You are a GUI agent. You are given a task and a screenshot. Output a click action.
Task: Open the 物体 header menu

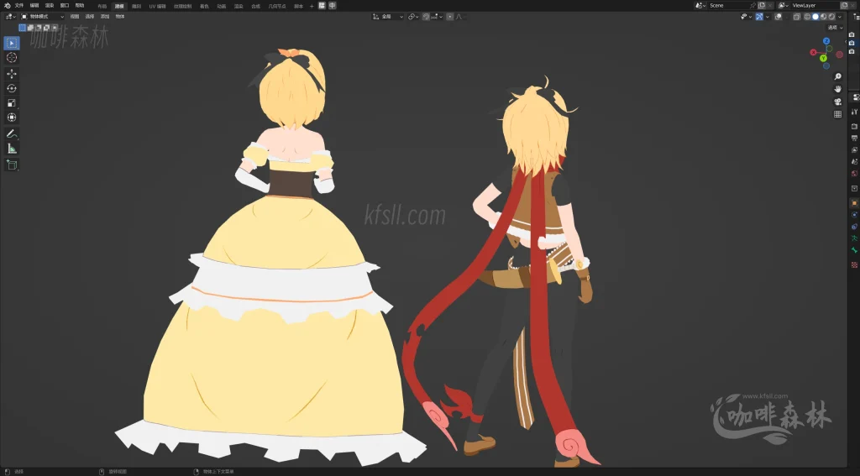(x=120, y=17)
